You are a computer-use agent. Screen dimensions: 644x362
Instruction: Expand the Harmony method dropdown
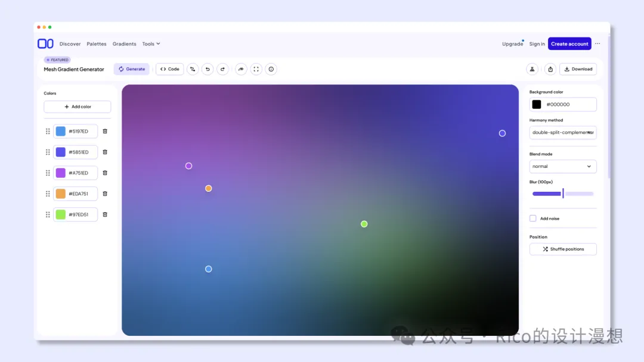(x=563, y=133)
